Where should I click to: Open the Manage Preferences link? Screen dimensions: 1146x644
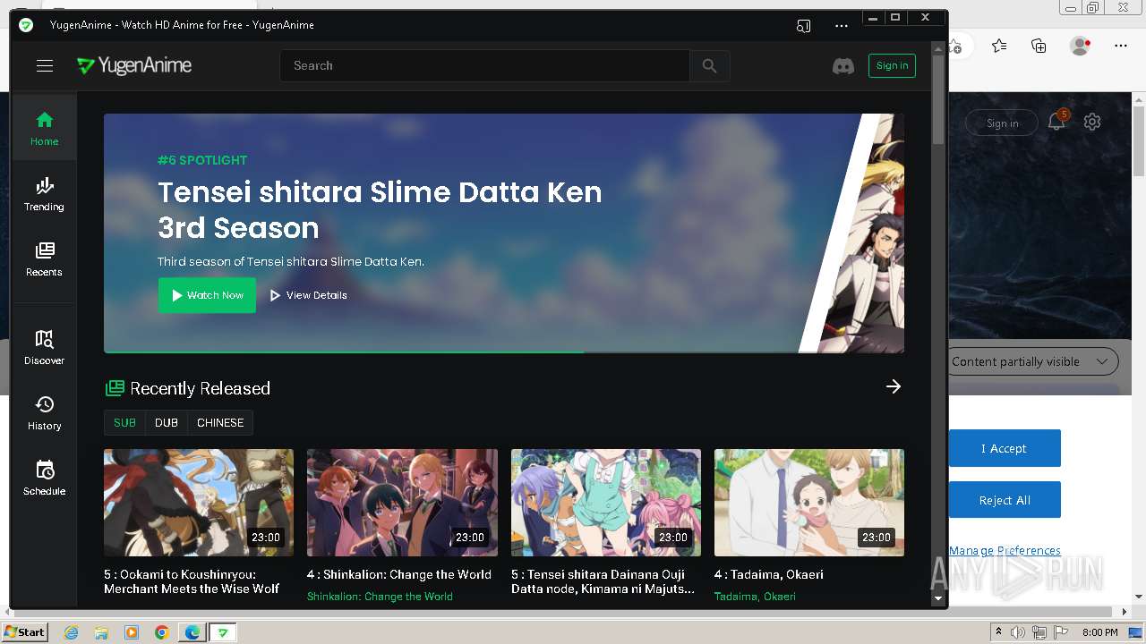point(1005,550)
